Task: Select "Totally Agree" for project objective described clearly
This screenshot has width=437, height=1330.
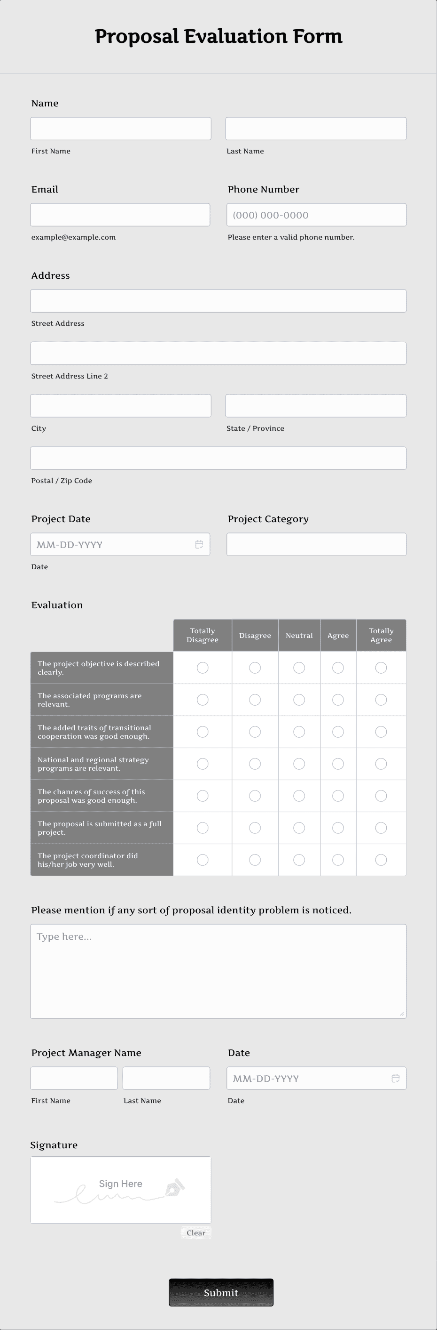Action: click(x=381, y=668)
